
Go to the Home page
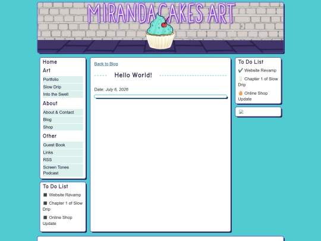[50, 62]
